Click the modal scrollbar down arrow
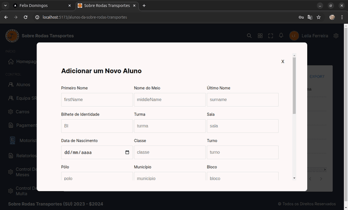This screenshot has width=348, height=210. click(x=294, y=178)
